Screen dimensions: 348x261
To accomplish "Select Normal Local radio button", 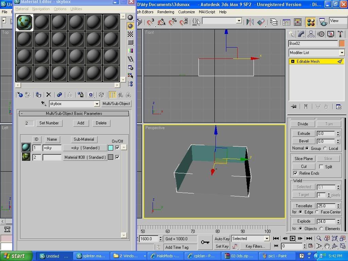I will pyautogui.click(x=325, y=148).
